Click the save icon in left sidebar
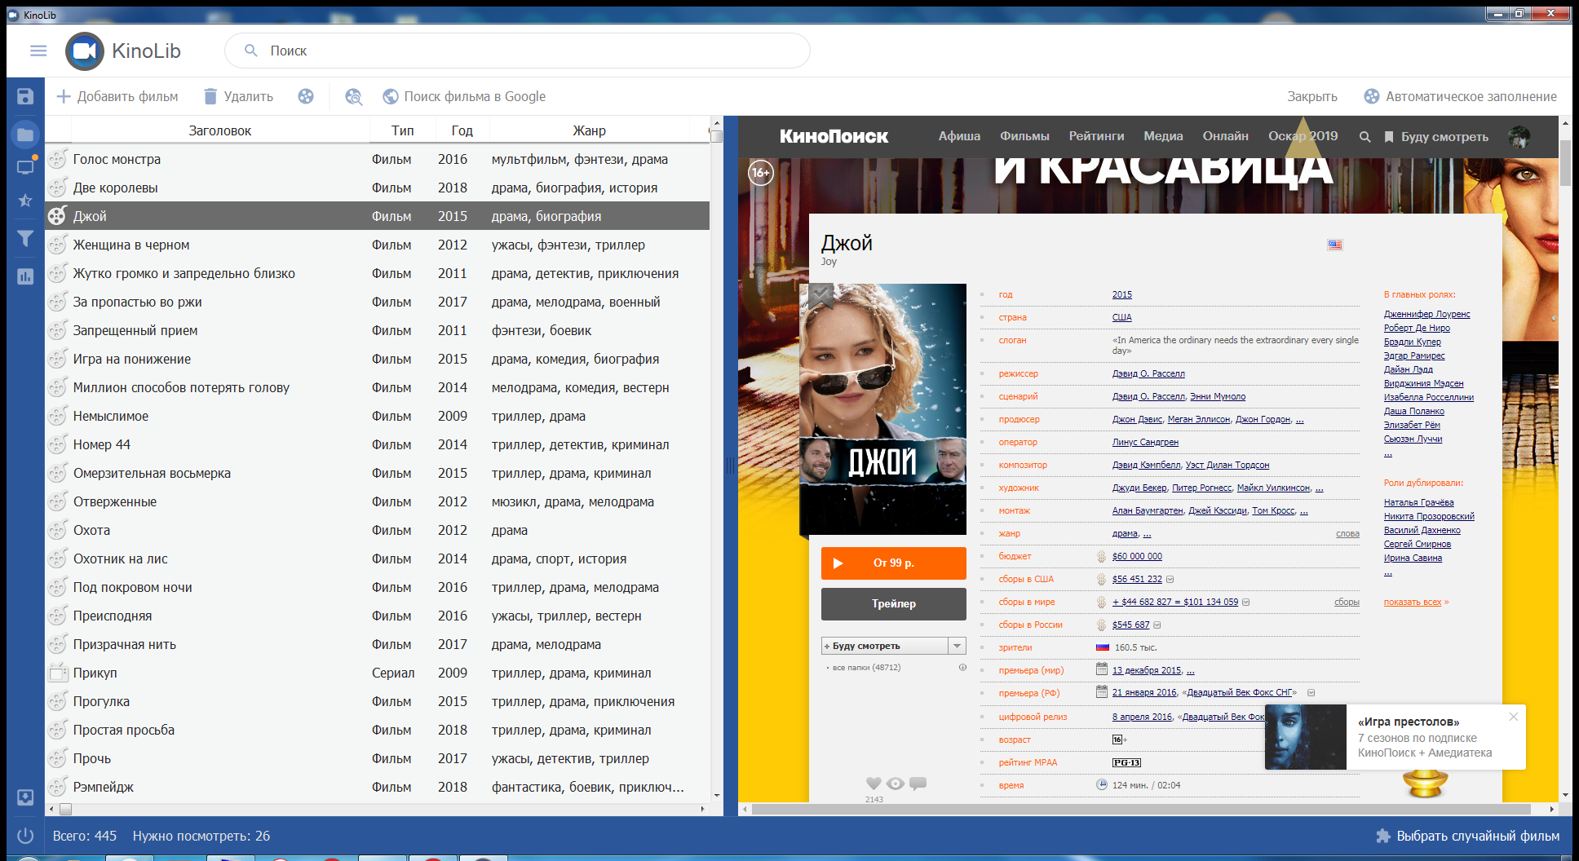 25,96
